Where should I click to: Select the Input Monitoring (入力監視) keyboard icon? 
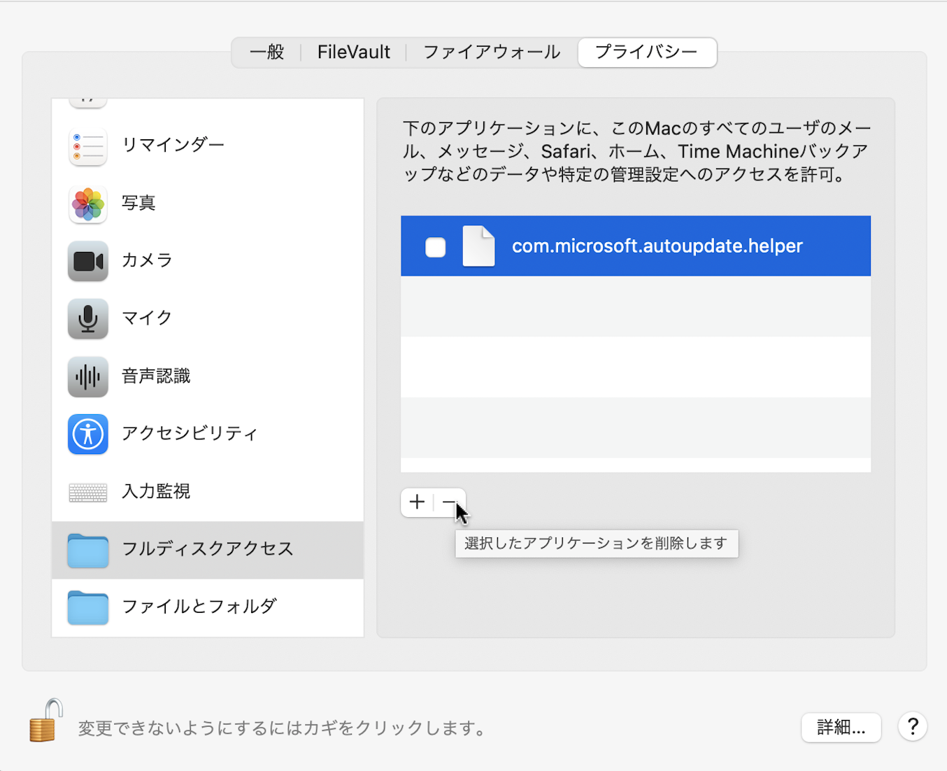87,492
